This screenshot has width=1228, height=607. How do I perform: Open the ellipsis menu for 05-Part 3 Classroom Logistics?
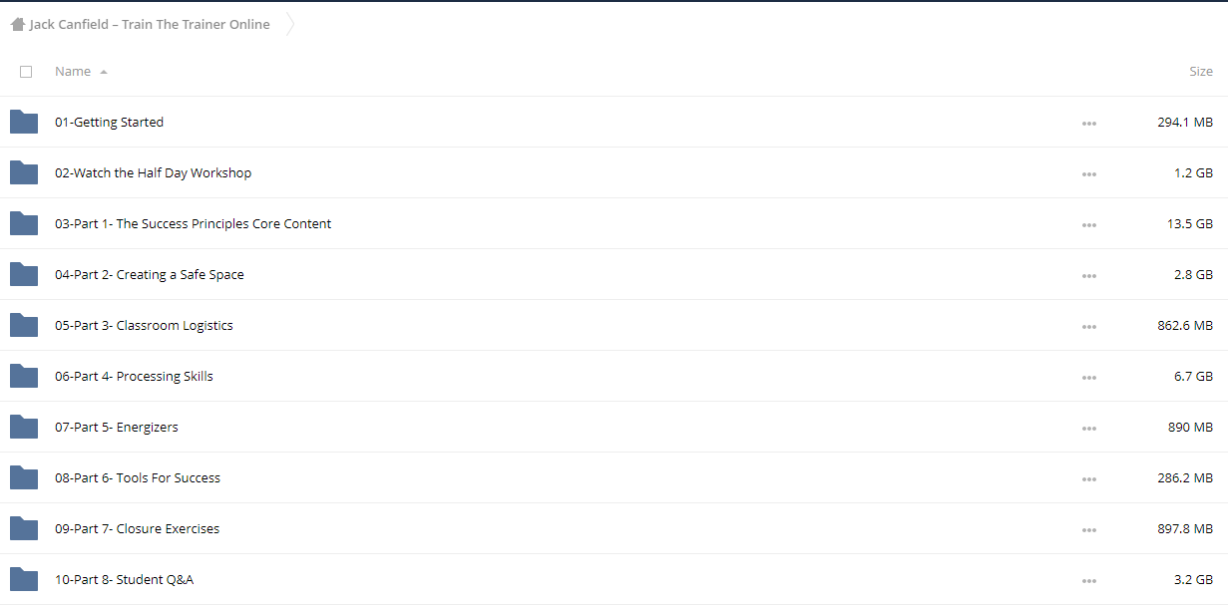click(1089, 327)
